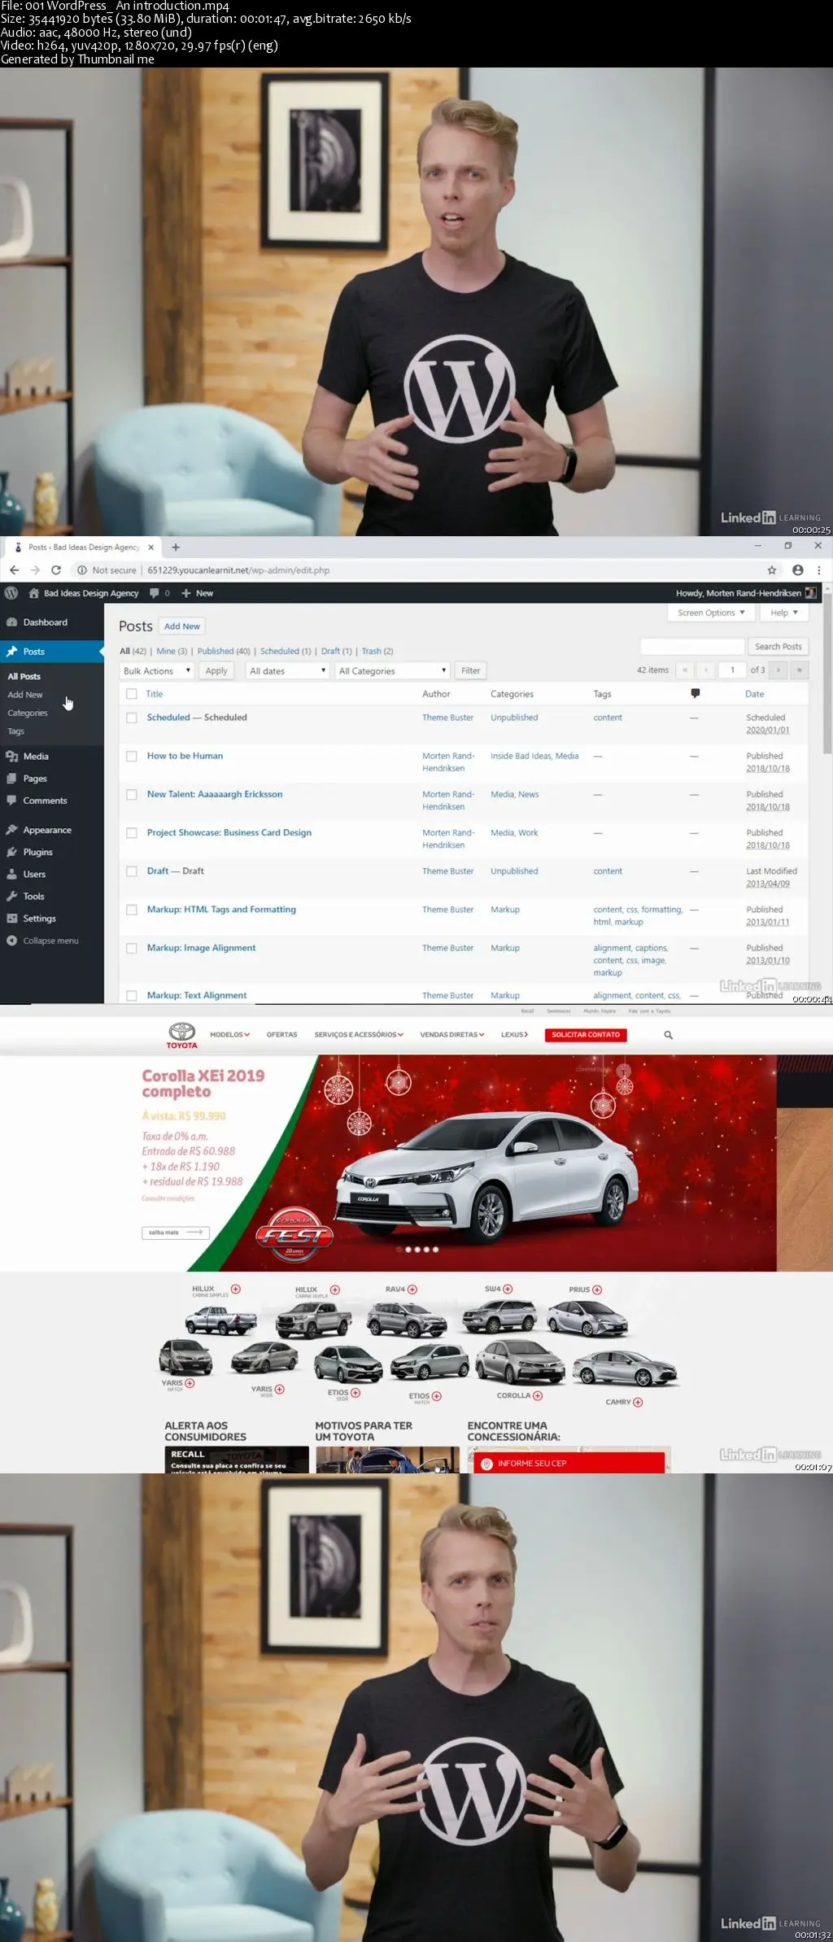This screenshot has width=833, height=1942.
Task: Open the VENDAS DIRETAS menu
Action: click(x=452, y=1035)
